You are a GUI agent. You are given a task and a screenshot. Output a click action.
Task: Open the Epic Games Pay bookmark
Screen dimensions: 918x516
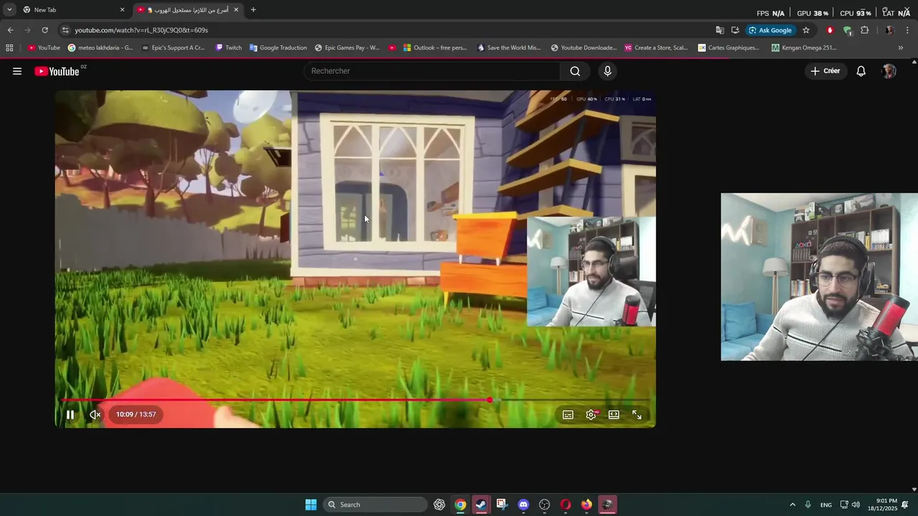[x=348, y=48]
